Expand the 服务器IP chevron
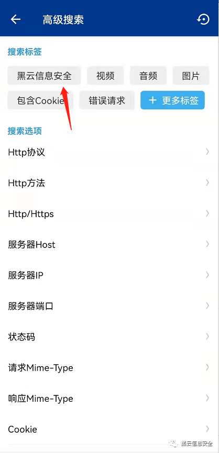Image resolution: width=219 pixels, height=453 pixels. tap(207, 275)
